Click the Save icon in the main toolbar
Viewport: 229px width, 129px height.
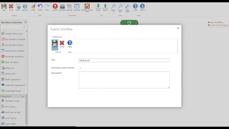(x=4, y=7)
